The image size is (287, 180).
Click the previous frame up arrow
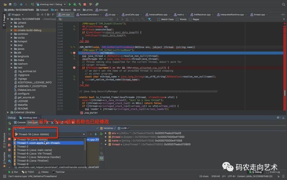(x=90, y=134)
